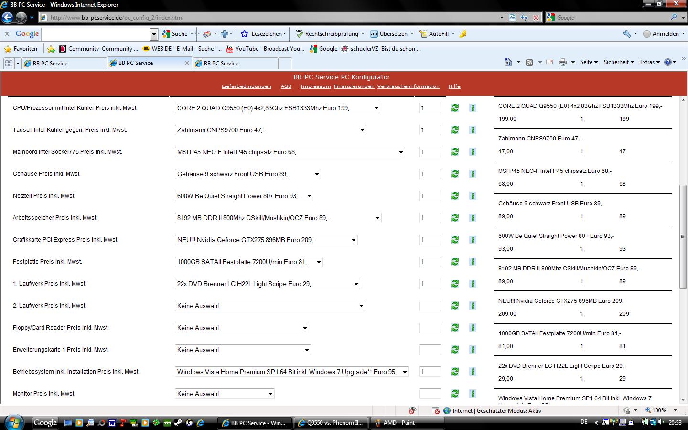Open CPU dropdown showing CORE 2 QUAD Q9550
Image resolution: width=688 pixels, height=430 pixels.
pyautogui.click(x=278, y=108)
